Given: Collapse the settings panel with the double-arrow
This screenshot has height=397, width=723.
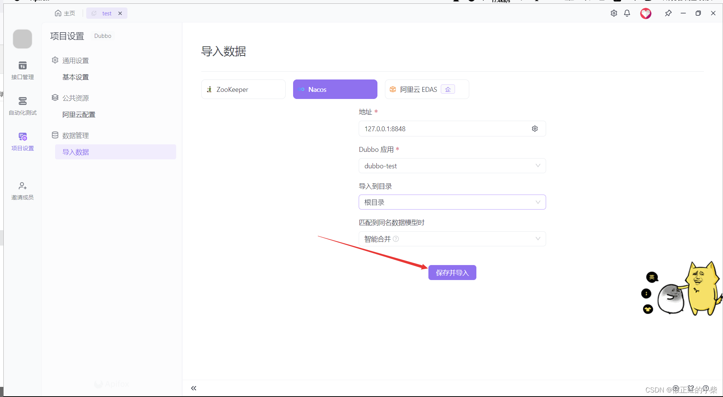Looking at the screenshot, I should [194, 388].
